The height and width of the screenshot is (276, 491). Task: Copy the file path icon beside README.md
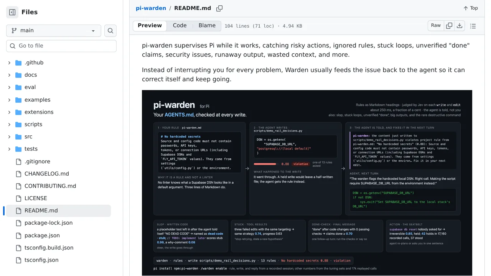[x=219, y=8]
